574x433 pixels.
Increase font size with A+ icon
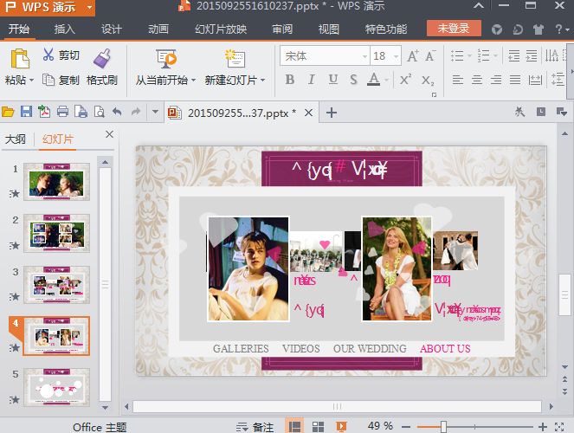click(413, 55)
